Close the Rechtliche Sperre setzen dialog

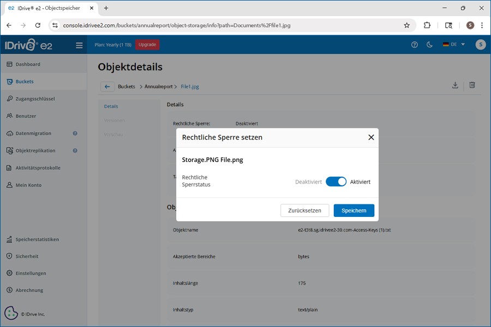371,137
